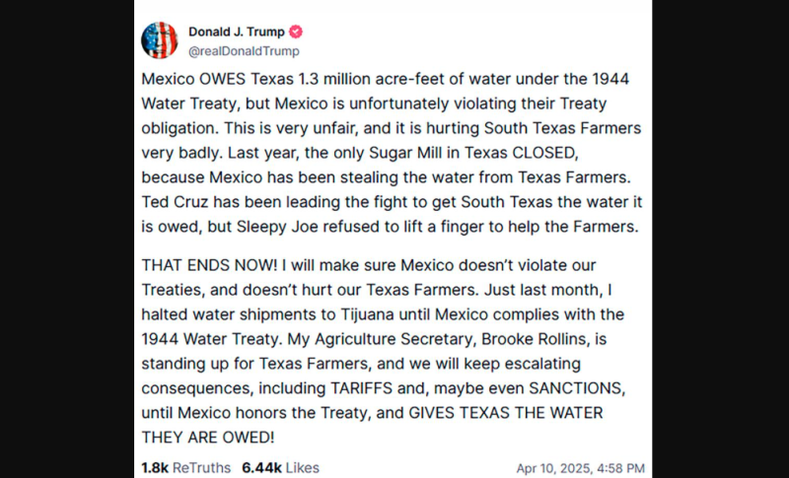Open the profile avatar picture

160,39
